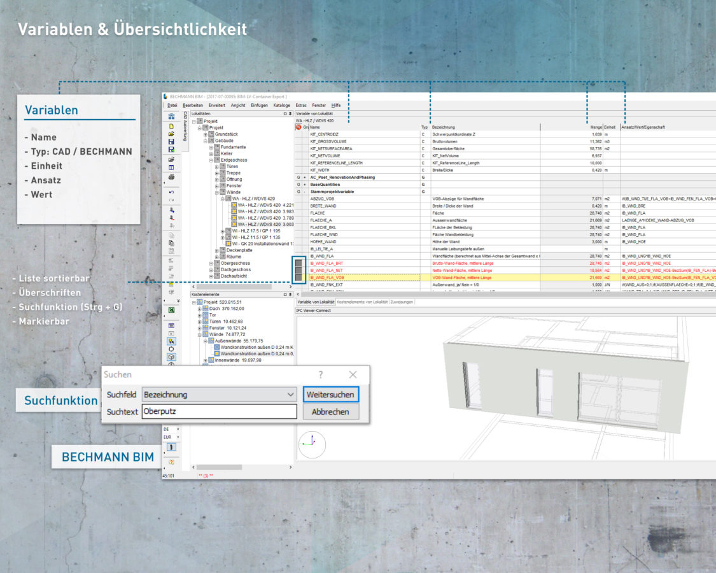The width and height of the screenshot is (716, 573).
Task: Expand the Fenster node under Erdgeschoss
Action: click(x=216, y=186)
